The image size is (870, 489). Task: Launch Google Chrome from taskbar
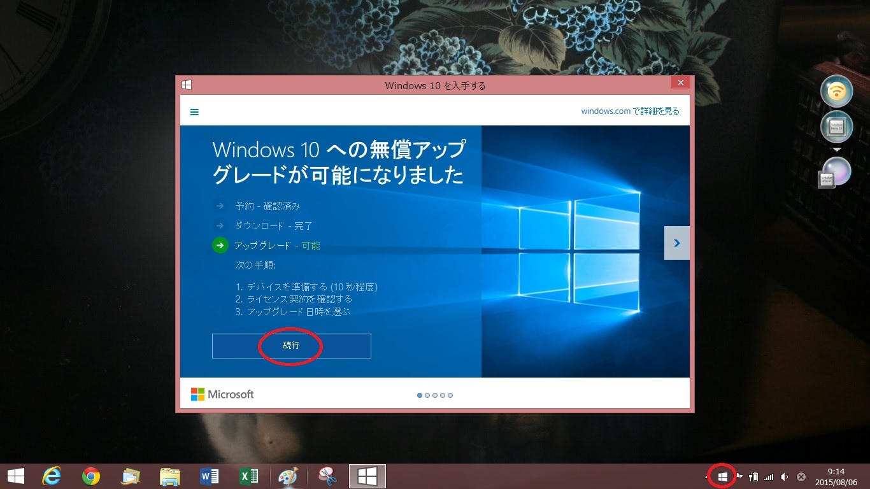pos(91,476)
